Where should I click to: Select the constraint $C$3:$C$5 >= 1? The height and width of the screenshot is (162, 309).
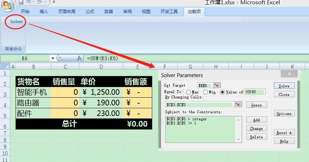181,123
